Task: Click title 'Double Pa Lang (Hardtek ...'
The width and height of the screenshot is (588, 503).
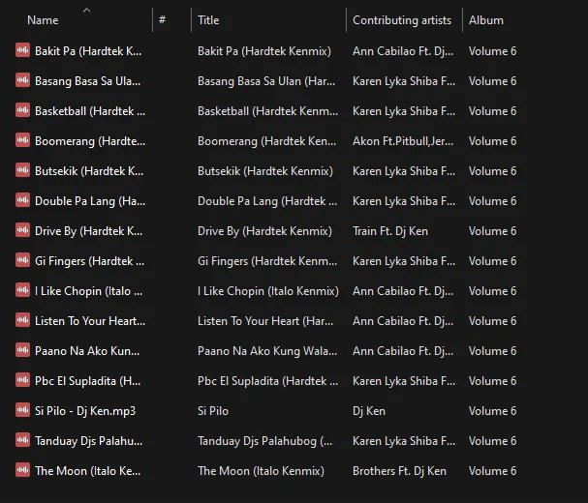Action: (x=267, y=201)
